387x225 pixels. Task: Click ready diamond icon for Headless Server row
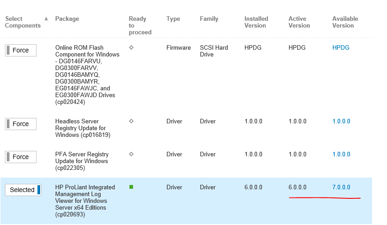131,121
